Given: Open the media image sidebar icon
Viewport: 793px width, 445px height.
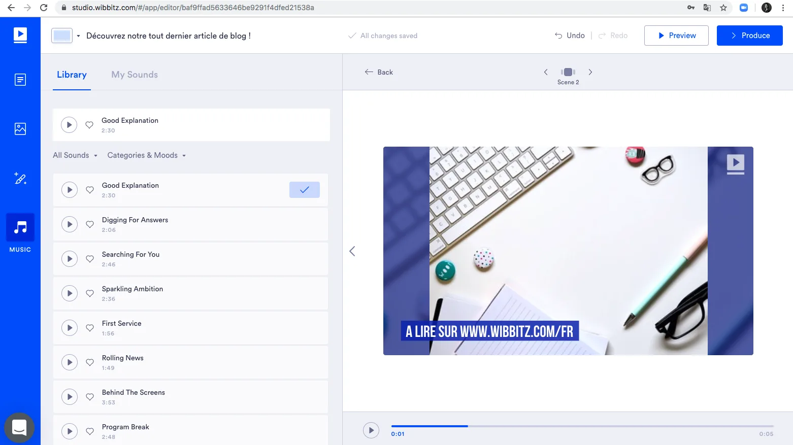Looking at the screenshot, I should point(20,129).
